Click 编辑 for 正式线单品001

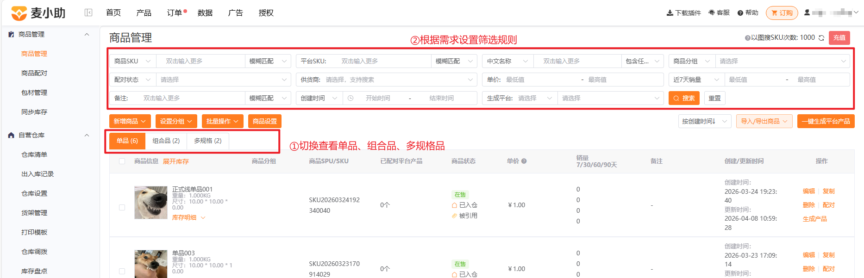point(809,191)
